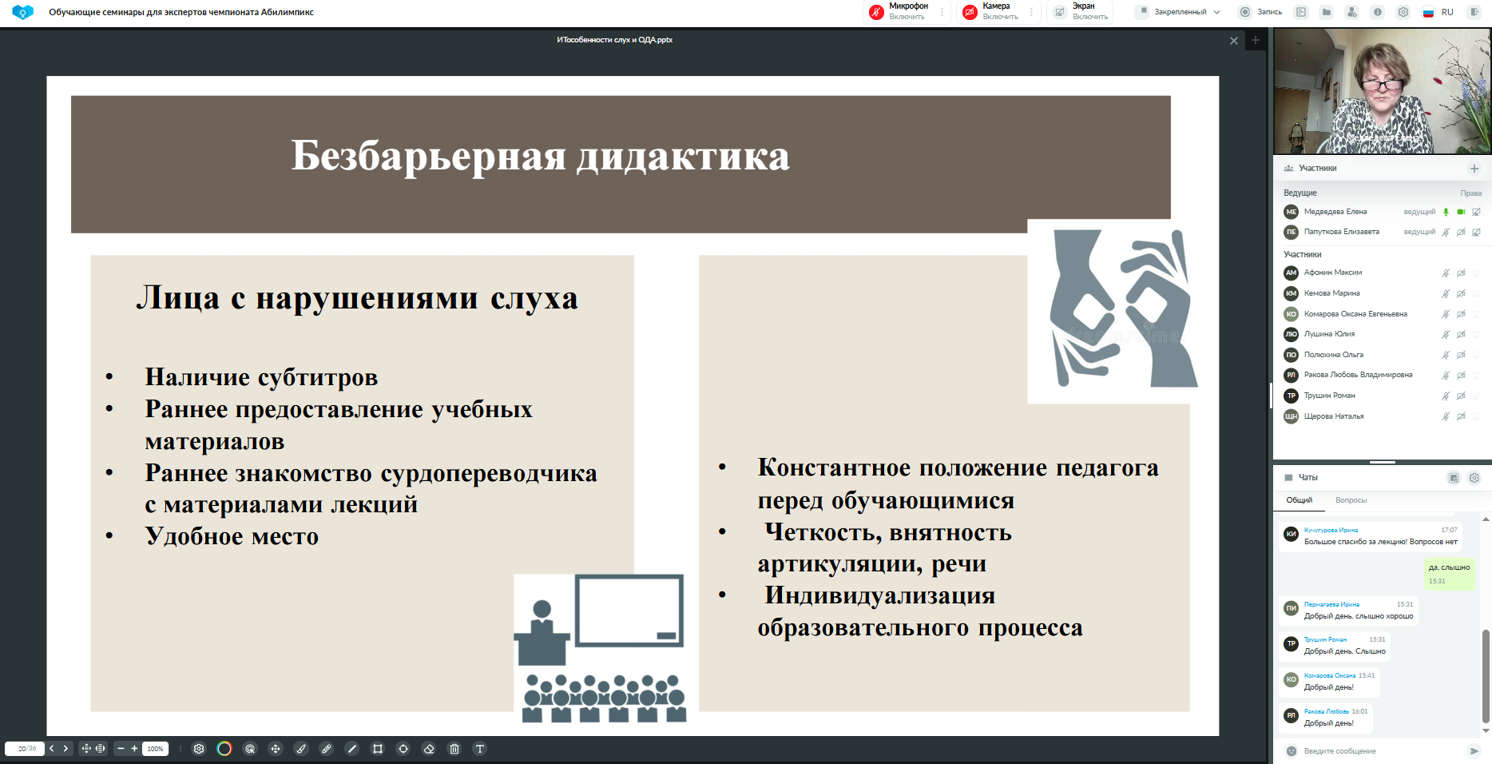The image size is (1492, 764).
Task: Click the trash delete annotations icon
Action: tap(454, 749)
